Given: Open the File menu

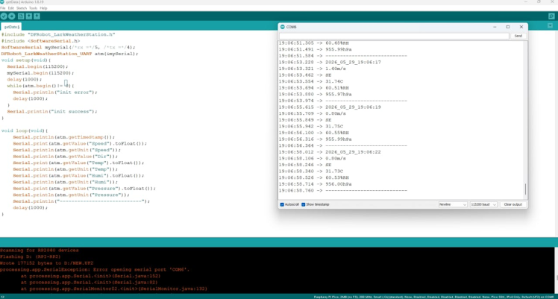Looking at the screenshot, I should pyautogui.click(x=3, y=7).
